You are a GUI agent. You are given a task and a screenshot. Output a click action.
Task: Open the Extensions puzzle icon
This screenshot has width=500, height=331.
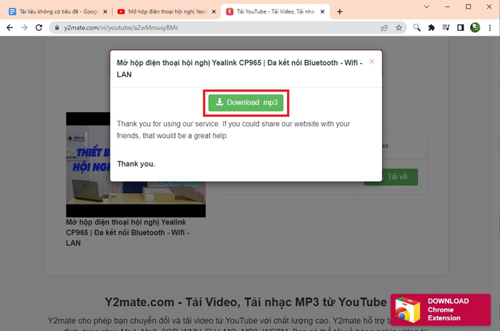coord(431,28)
